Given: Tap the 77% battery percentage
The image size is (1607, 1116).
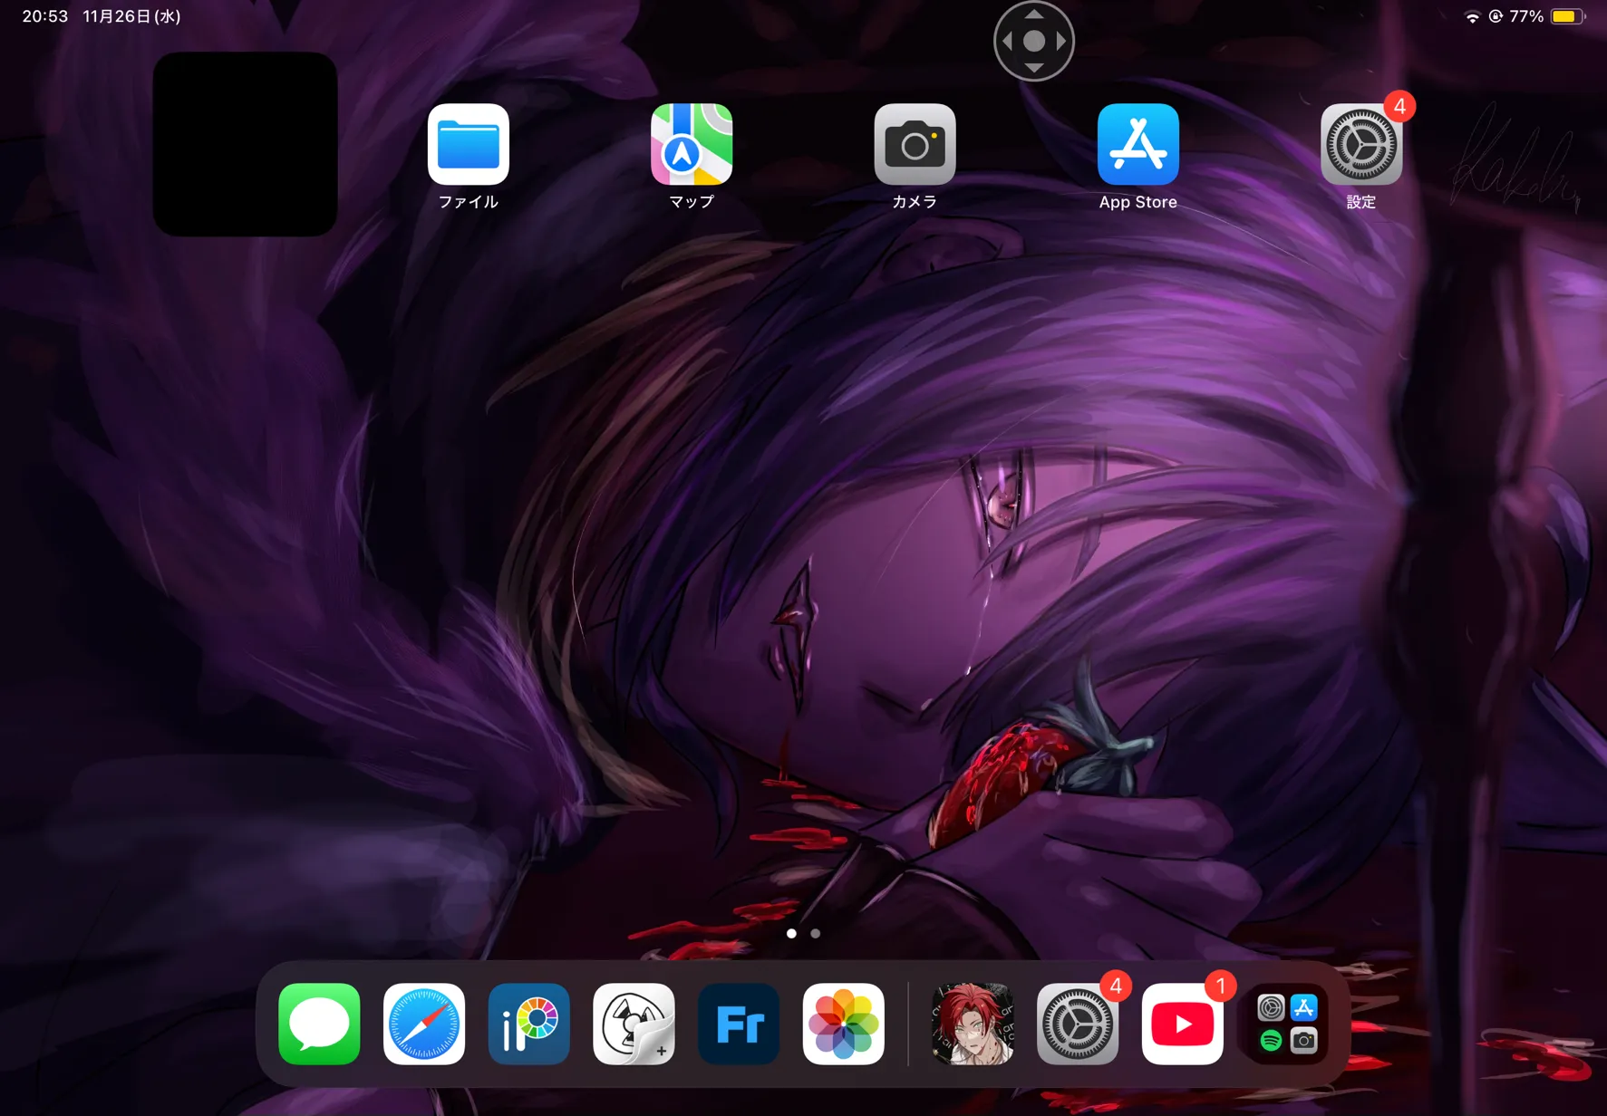Looking at the screenshot, I should pos(1526,16).
